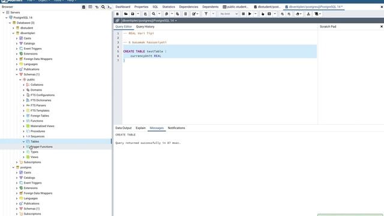Click the Find magnifier icon in query toolbar
Viewport: 384px width, 216px height.
point(154,14)
